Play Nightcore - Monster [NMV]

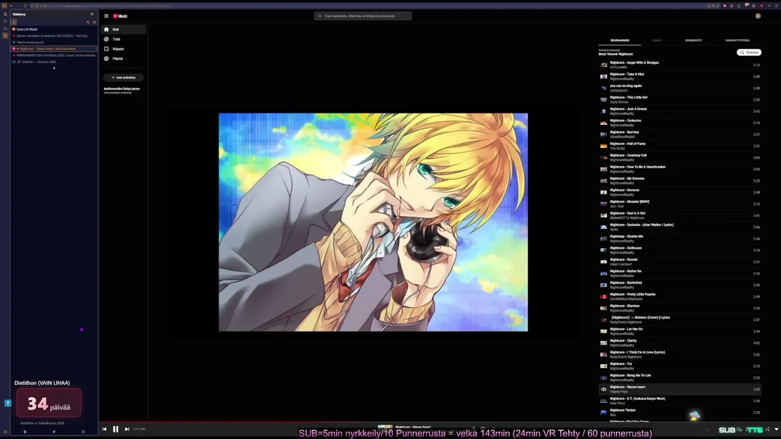coord(680,204)
